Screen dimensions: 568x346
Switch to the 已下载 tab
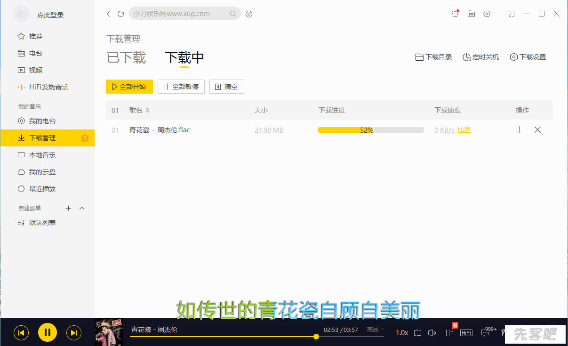pos(127,57)
